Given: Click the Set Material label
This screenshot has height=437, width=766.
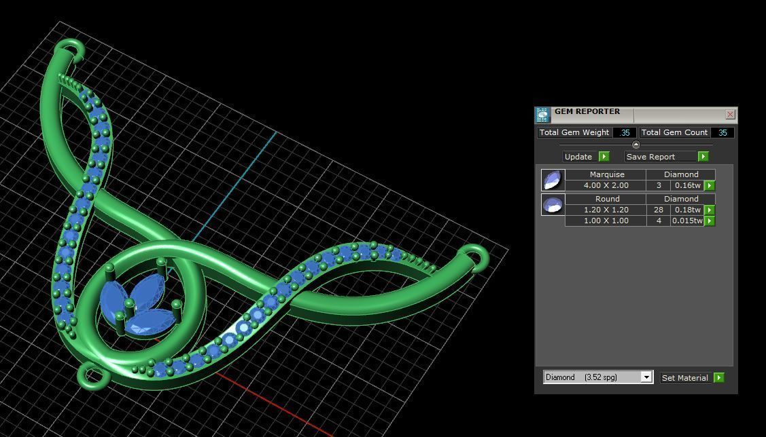Looking at the screenshot, I should (685, 377).
